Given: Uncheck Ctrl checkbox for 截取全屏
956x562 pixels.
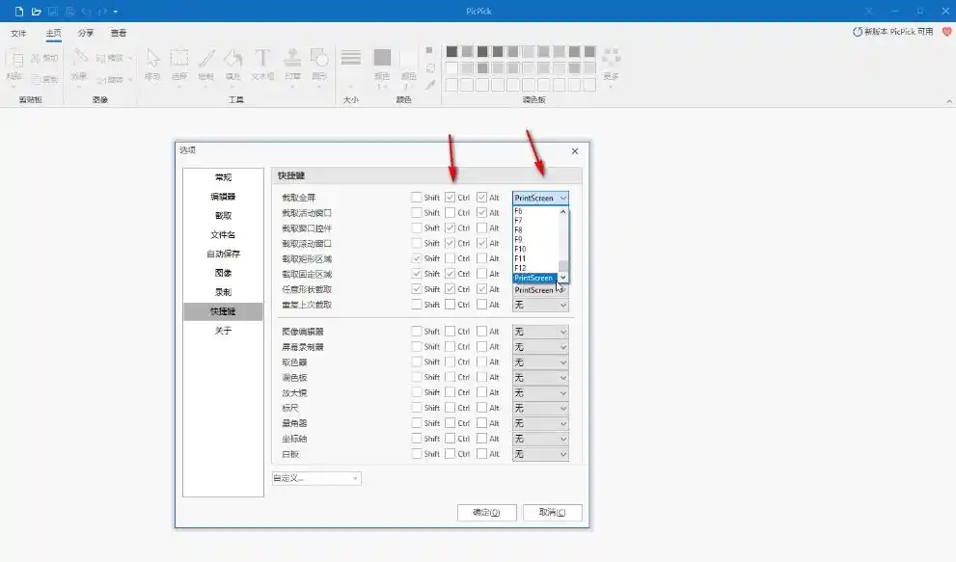Looking at the screenshot, I should tap(450, 198).
